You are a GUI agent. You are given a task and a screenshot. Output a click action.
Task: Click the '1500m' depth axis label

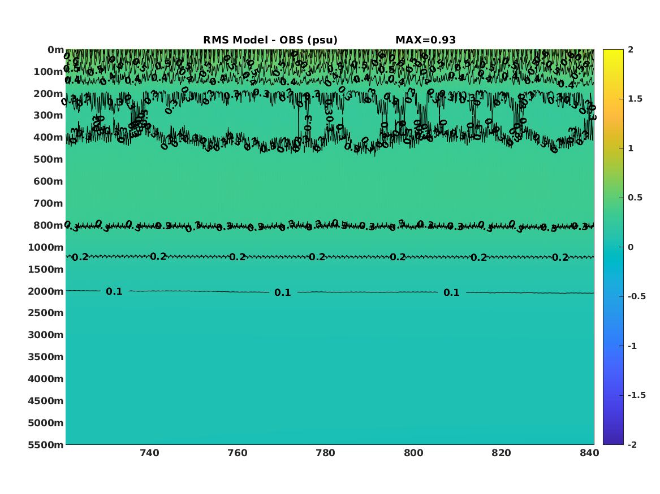tap(46, 269)
